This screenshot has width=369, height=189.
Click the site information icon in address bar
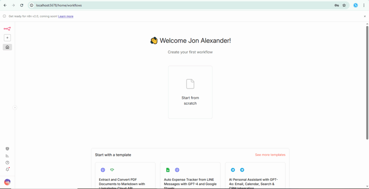coord(32,5)
